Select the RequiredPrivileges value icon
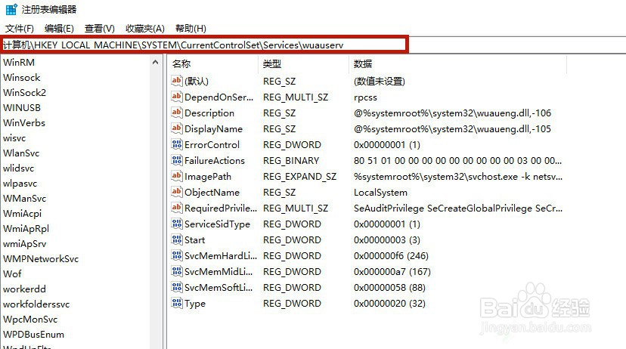The height and width of the screenshot is (349, 626). tap(176, 208)
